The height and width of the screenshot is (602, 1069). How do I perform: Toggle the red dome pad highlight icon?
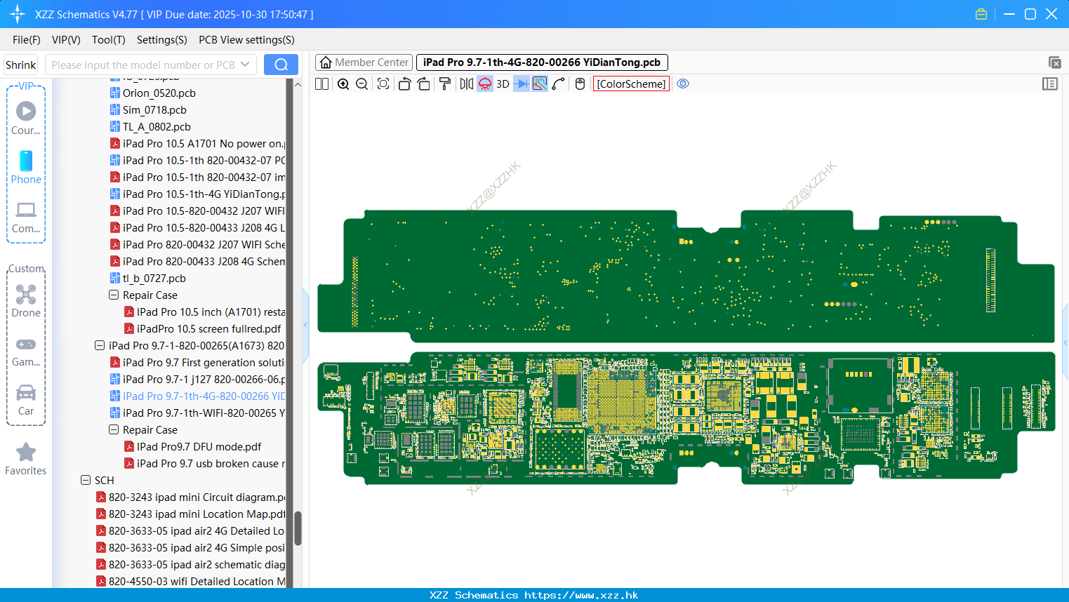(x=485, y=84)
